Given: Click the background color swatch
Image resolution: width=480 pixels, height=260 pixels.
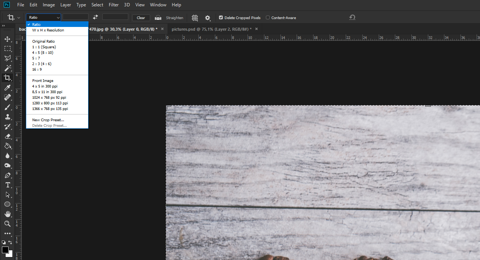Looking at the screenshot, I should (x=10, y=255).
